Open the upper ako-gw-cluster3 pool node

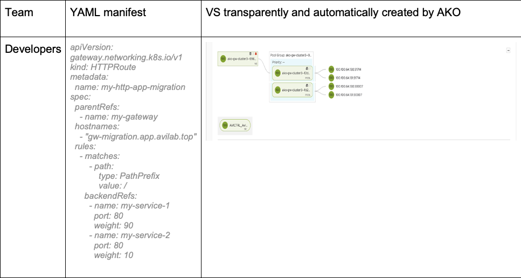(x=296, y=73)
